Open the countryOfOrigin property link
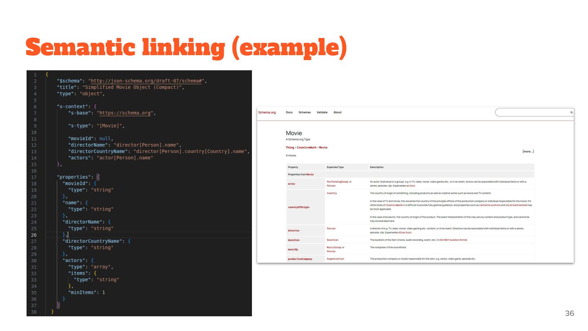Screen dimensions: 588x331 pyautogui.click(x=298, y=207)
